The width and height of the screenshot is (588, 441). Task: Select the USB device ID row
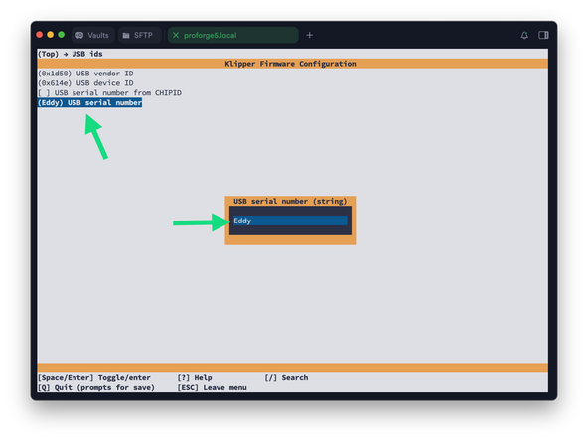(x=85, y=83)
